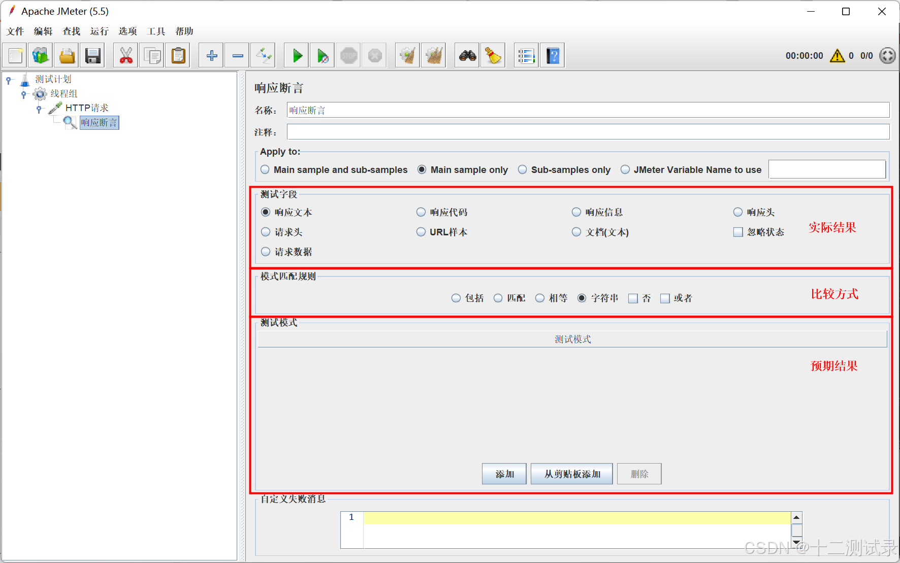
Task: Open the Function Helper list icon
Action: coord(526,55)
